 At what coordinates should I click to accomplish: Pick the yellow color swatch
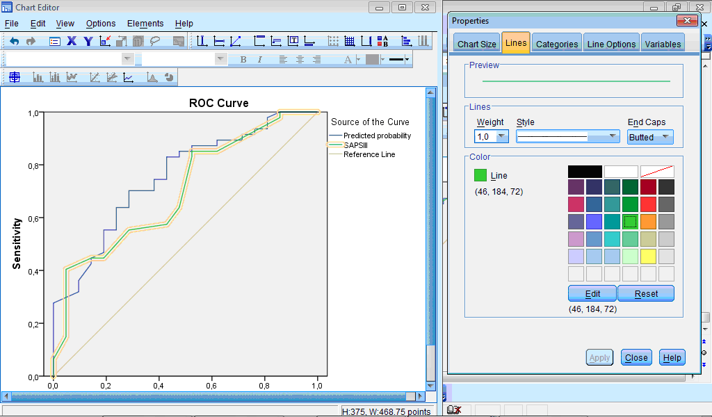[x=648, y=256]
